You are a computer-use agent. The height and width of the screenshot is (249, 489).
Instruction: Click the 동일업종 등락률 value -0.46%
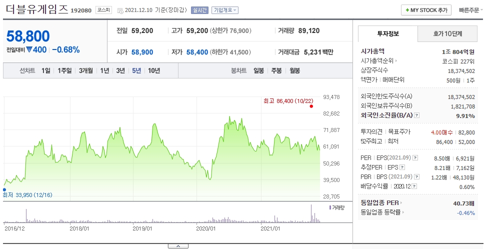pos(466,213)
